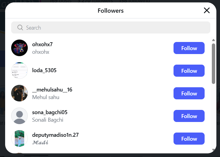Follow __mehulsahu__16
This screenshot has height=157, width=220.
point(189,93)
